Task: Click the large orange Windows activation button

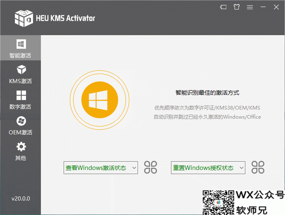Action: 100,100
